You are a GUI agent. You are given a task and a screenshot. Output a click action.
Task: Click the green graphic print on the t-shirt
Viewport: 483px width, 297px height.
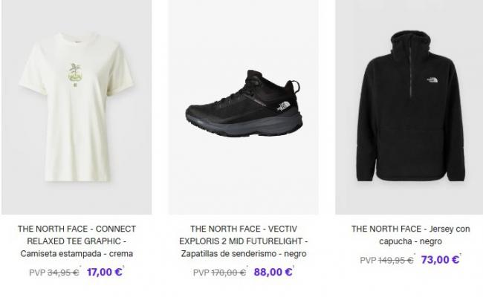click(x=74, y=74)
